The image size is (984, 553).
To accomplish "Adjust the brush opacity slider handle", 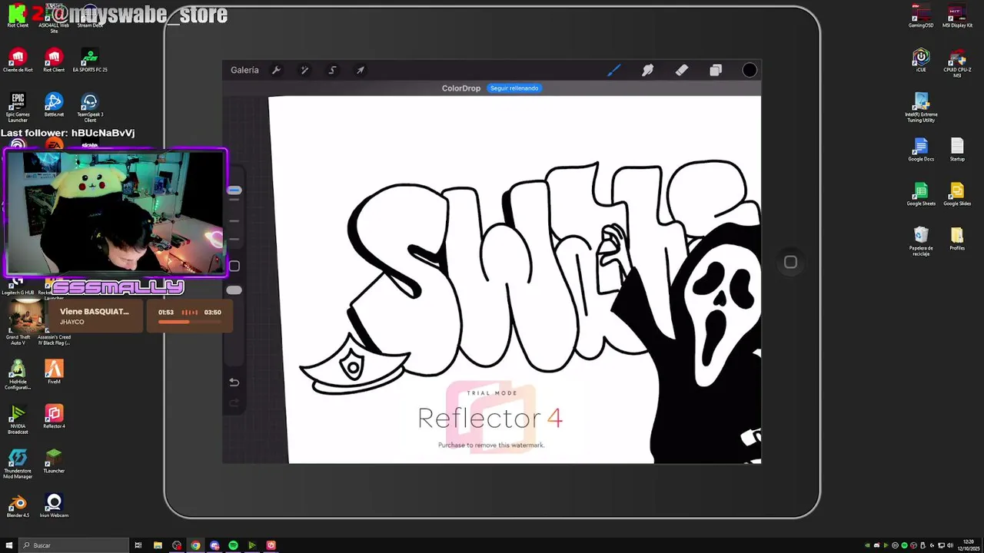I will click(234, 290).
